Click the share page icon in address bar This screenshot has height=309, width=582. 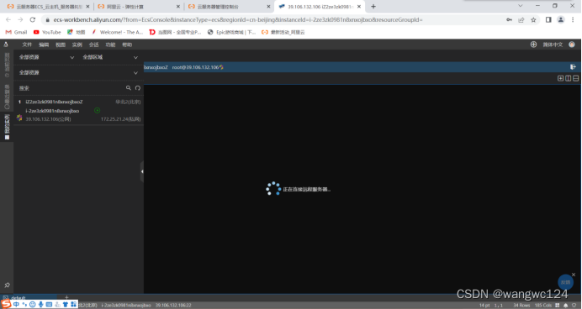[x=521, y=19]
